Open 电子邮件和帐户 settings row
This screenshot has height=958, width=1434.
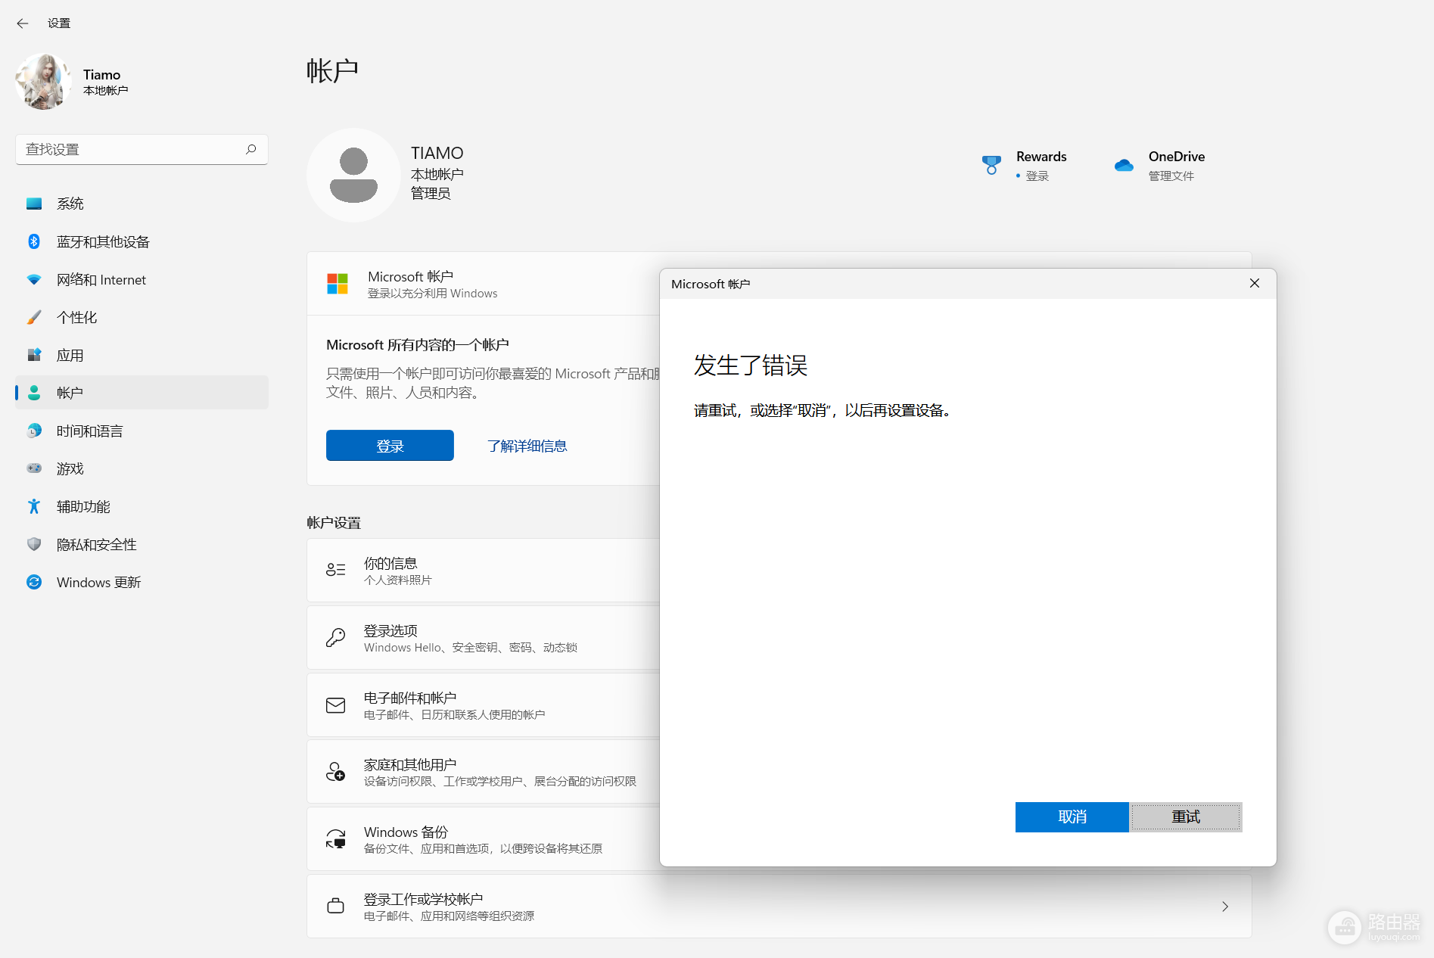point(484,705)
